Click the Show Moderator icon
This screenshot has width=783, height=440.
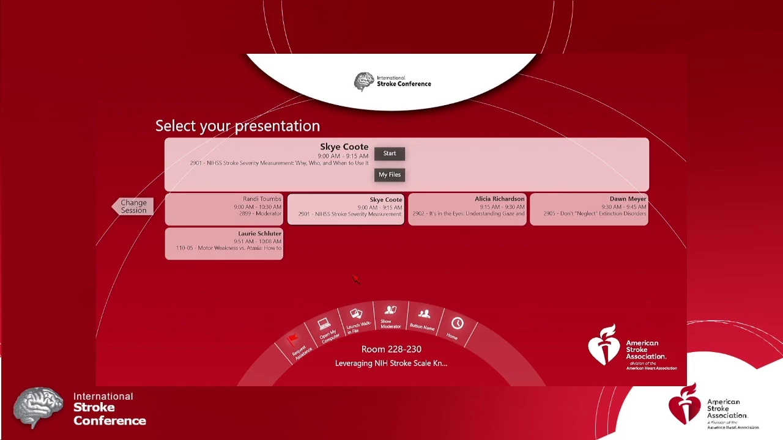(390, 311)
